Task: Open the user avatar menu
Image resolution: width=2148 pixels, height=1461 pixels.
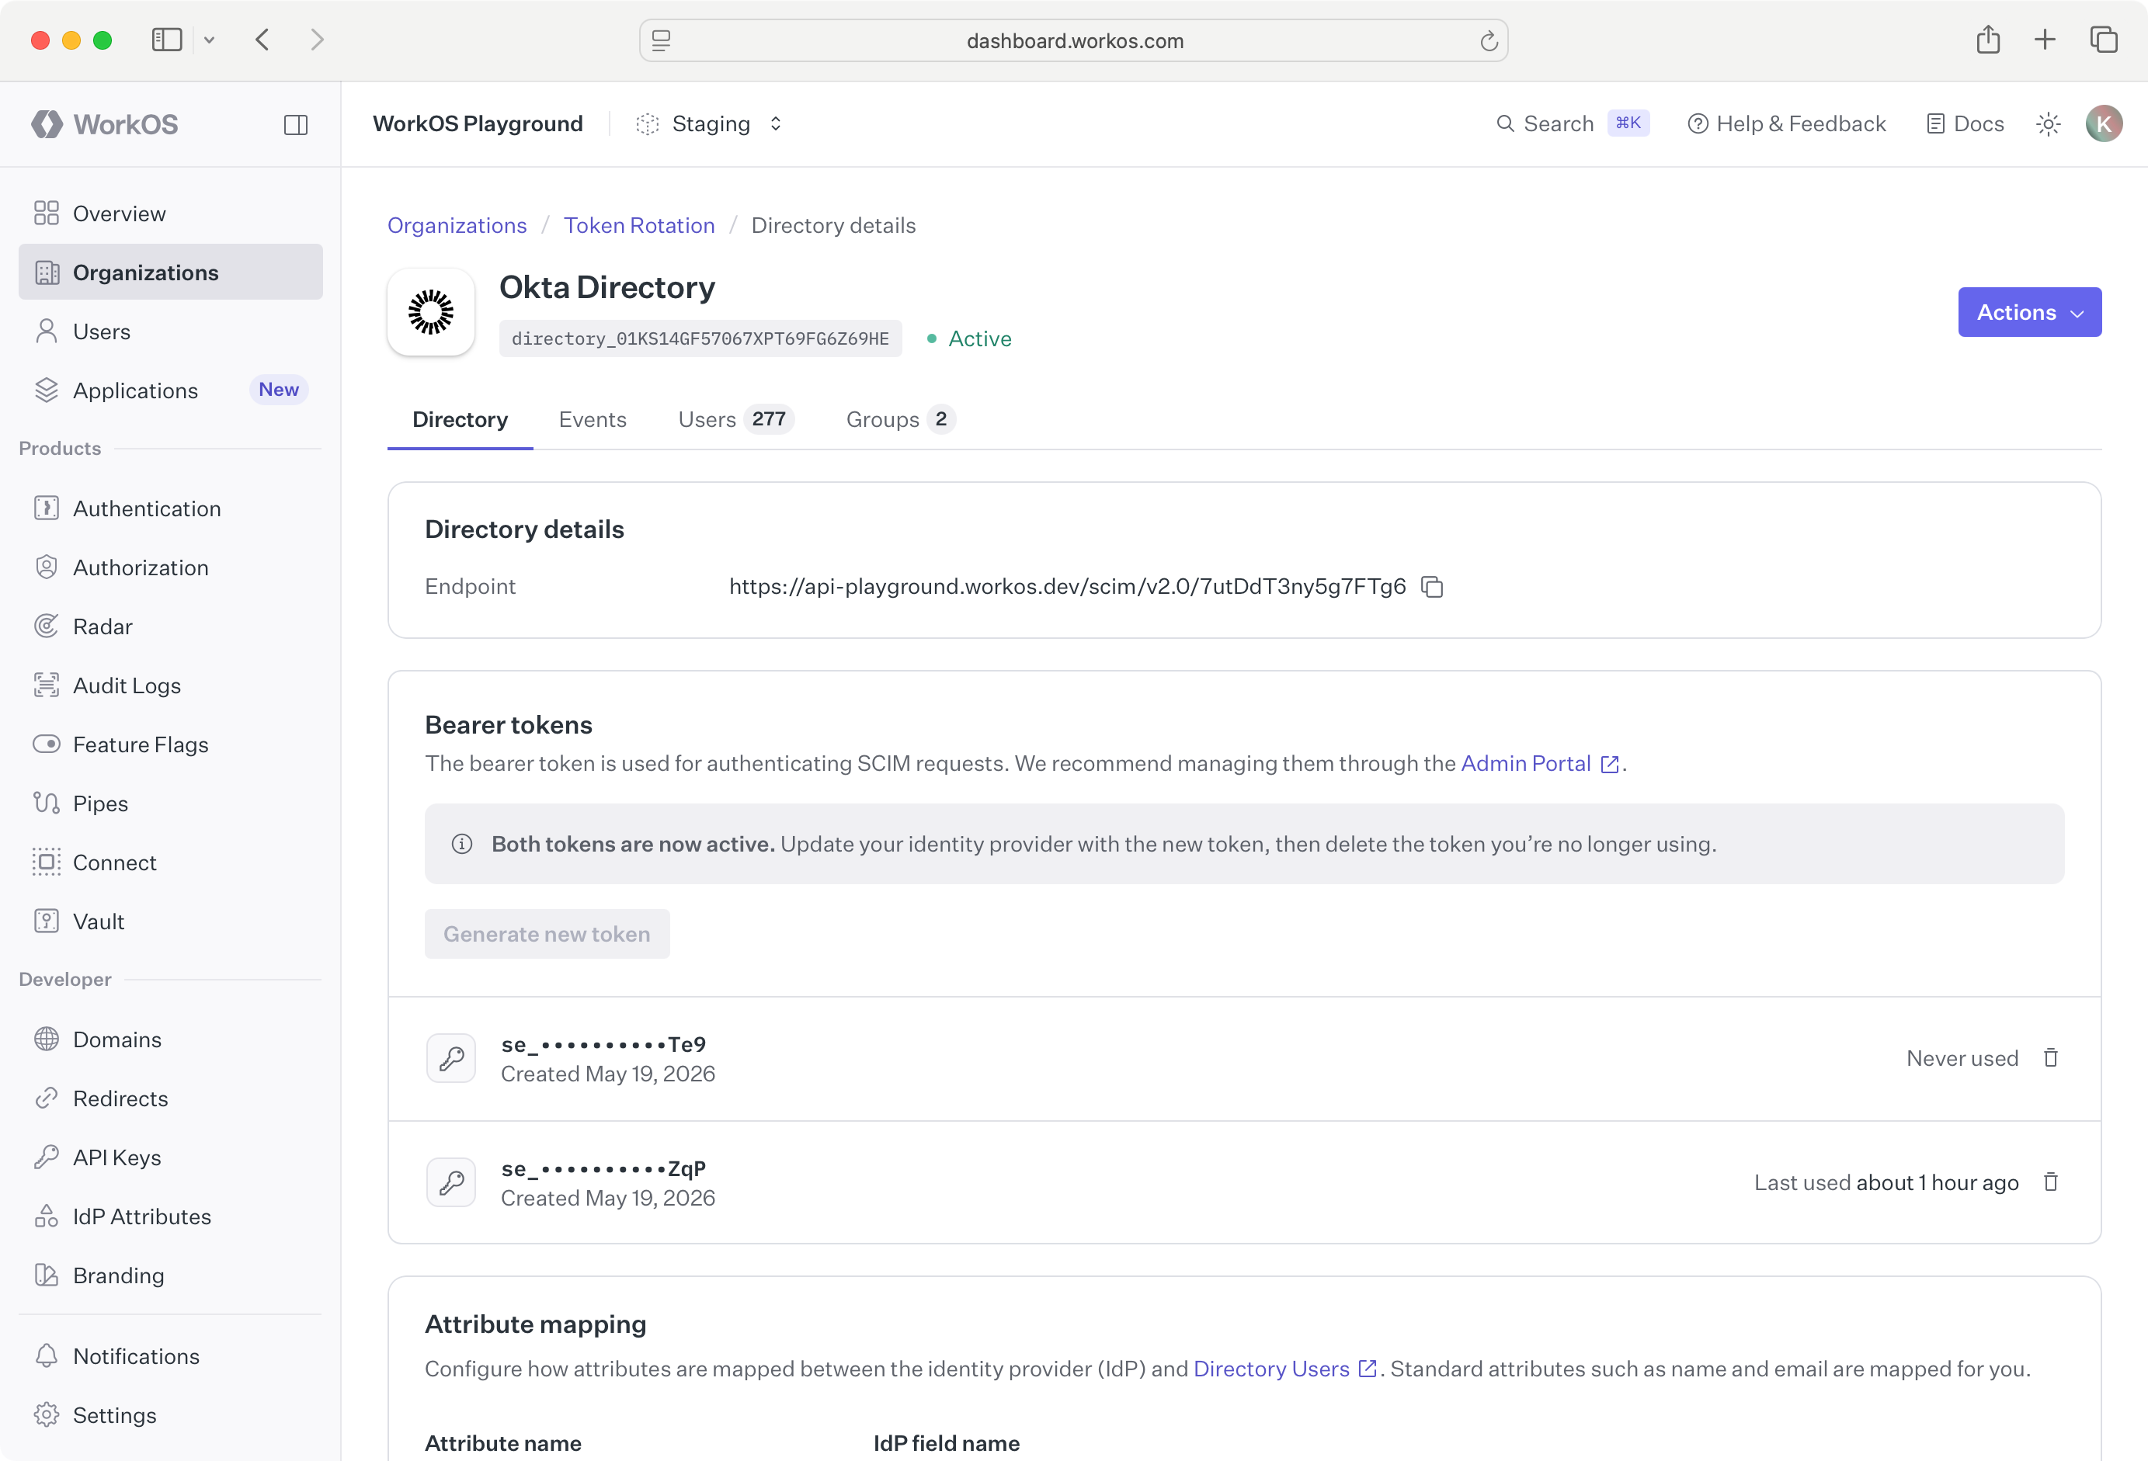Action: click(2104, 124)
